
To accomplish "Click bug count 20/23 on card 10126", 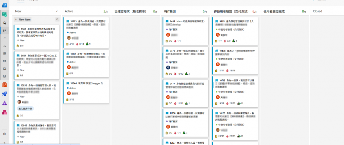I will (230, 136).
